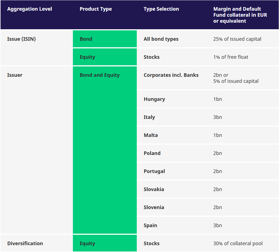Select the 25% of issued capital value
The width and height of the screenshot is (279, 252).
(x=237, y=39)
